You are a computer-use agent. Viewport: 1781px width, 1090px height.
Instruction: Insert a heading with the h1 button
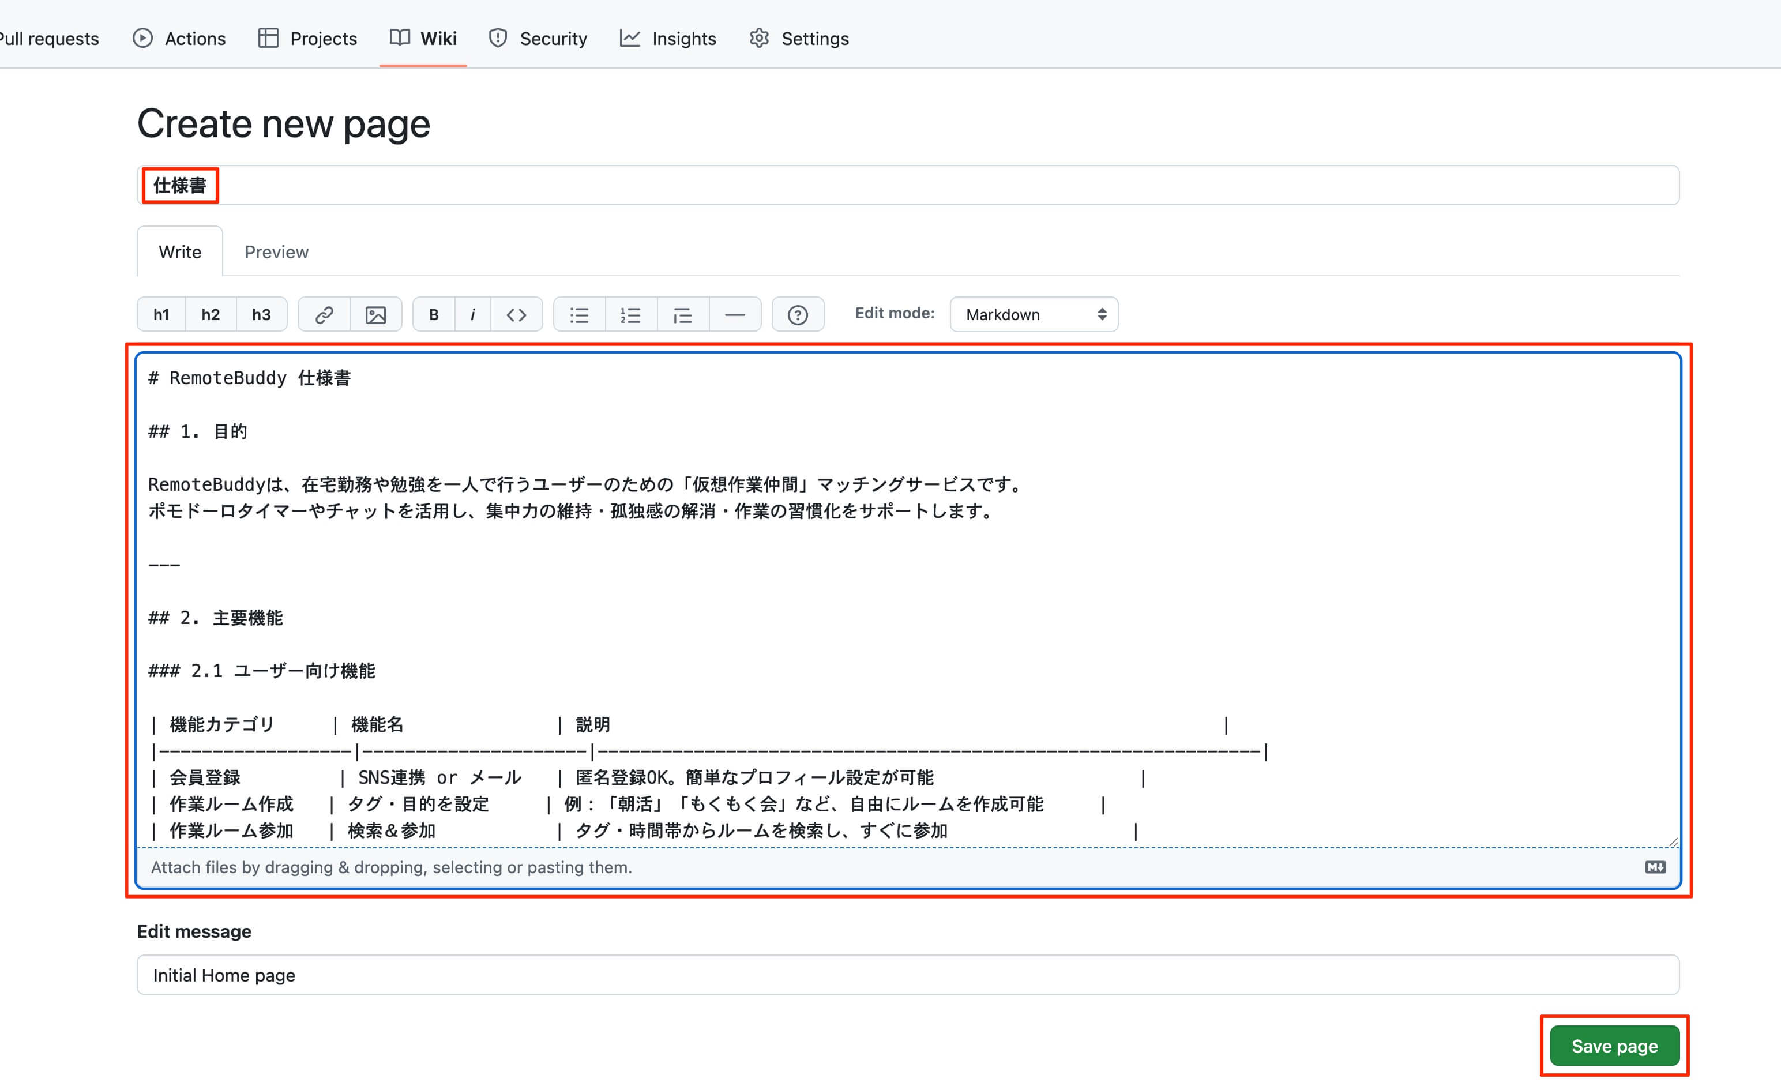tap(161, 314)
